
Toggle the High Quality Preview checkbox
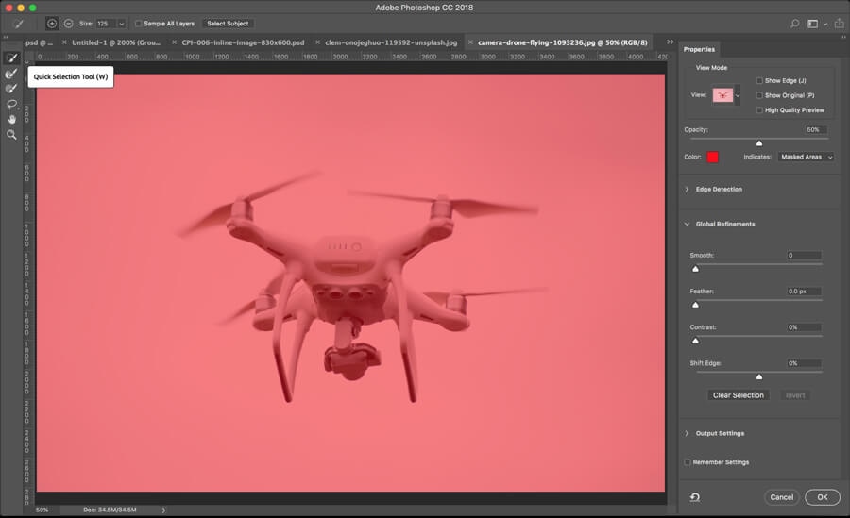point(760,110)
